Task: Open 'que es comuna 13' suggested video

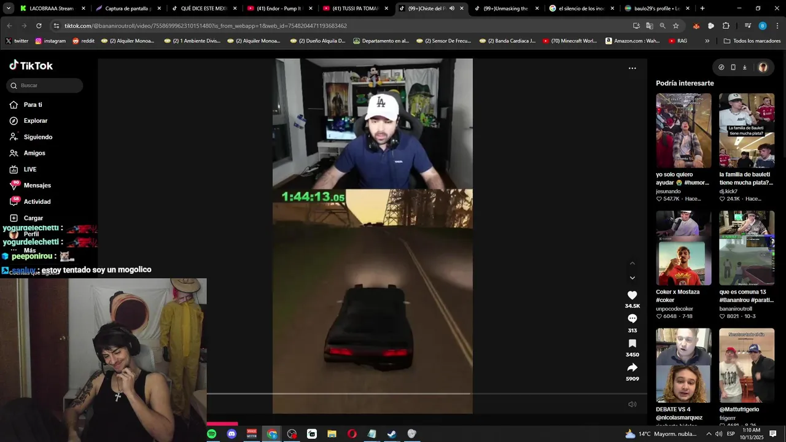Action: [x=747, y=248]
